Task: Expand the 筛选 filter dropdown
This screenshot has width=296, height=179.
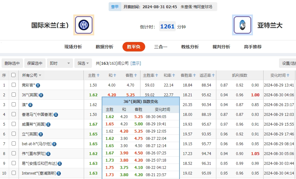Action: (x=83, y=63)
